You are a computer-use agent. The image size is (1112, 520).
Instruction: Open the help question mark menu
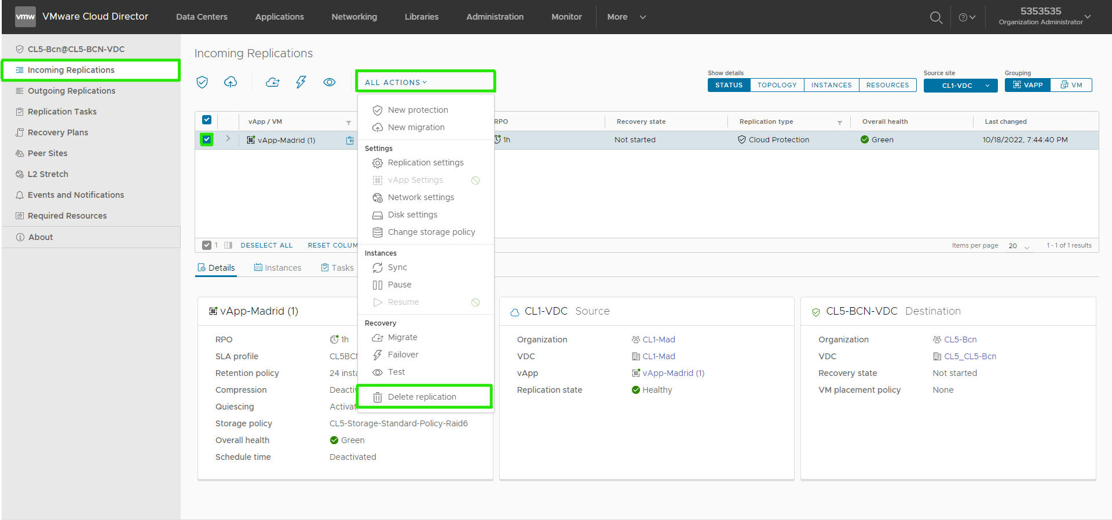coord(967,17)
